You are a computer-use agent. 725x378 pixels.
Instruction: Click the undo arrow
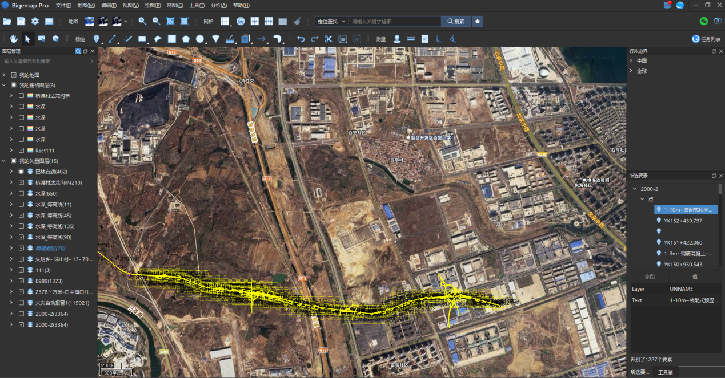point(301,39)
